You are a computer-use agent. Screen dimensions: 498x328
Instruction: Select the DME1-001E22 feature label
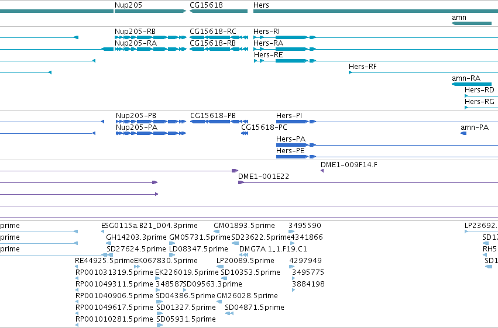(x=263, y=177)
